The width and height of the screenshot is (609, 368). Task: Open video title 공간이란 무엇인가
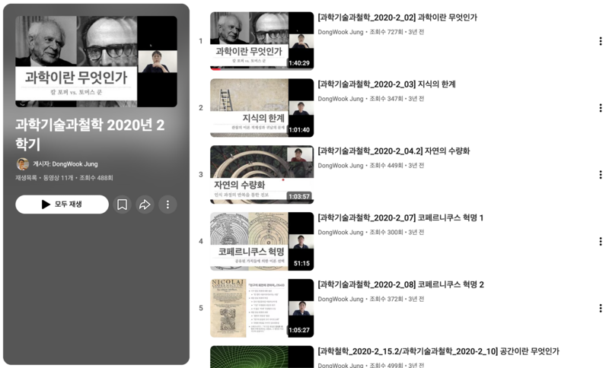pos(438,351)
